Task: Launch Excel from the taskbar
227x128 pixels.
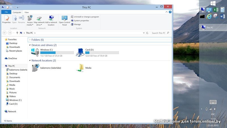Action: click(x=216, y=10)
